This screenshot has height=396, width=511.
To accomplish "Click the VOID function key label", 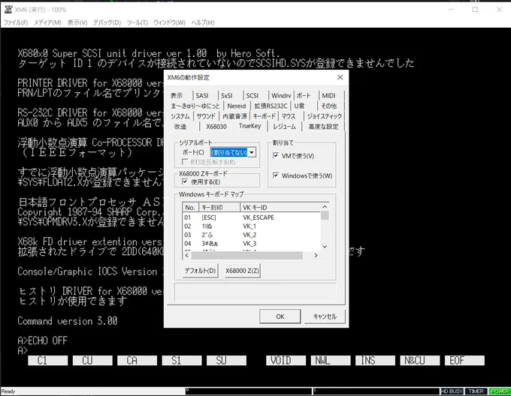I will pyautogui.click(x=286, y=361).
